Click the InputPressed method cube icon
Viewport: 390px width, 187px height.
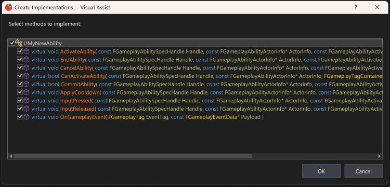click(27, 101)
